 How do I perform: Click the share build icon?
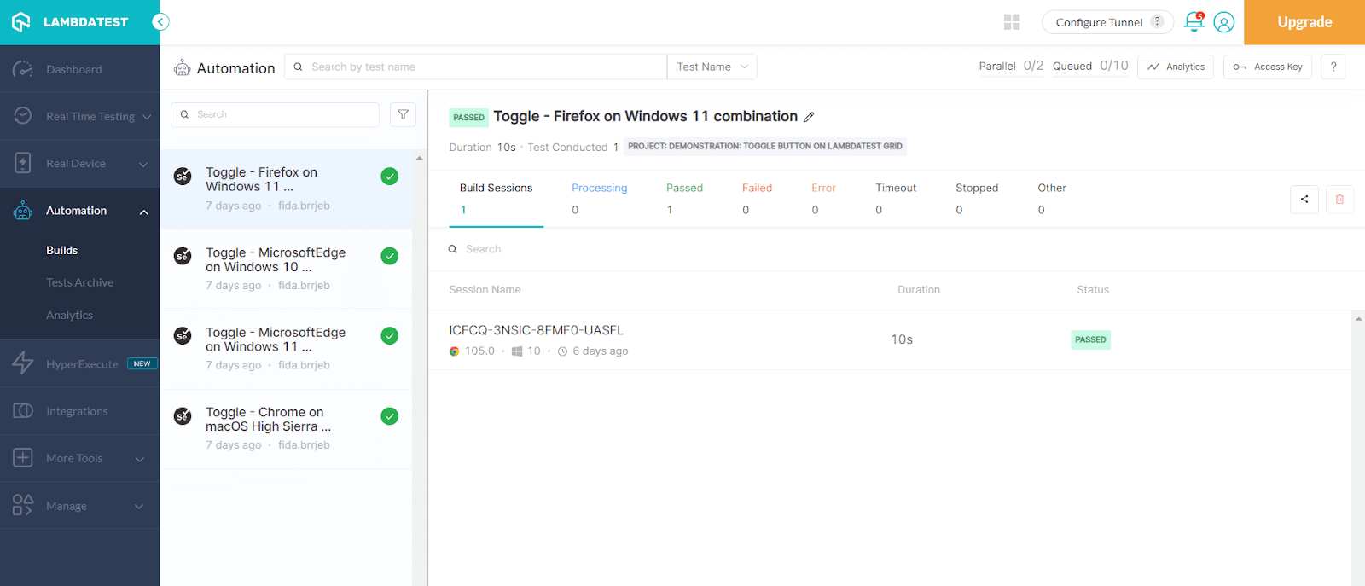coord(1304,199)
